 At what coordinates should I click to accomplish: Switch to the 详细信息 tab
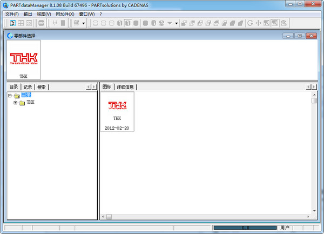(x=125, y=87)
